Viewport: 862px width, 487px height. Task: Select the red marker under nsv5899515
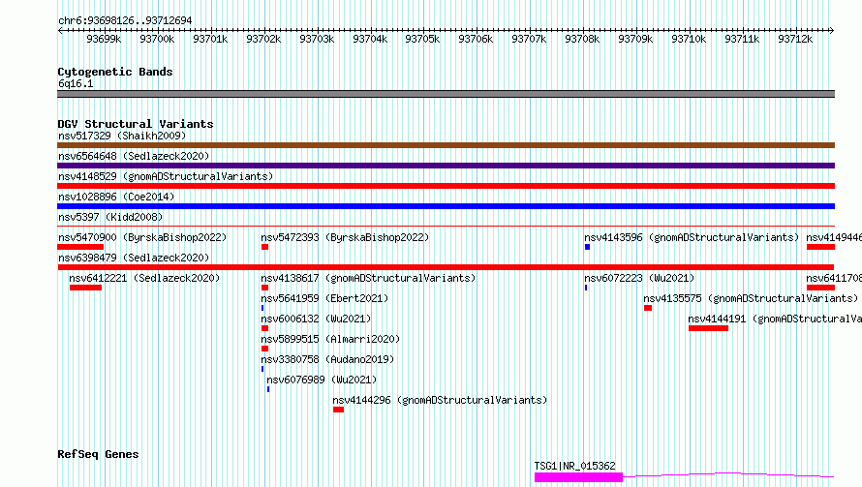[x=265, y=349]
